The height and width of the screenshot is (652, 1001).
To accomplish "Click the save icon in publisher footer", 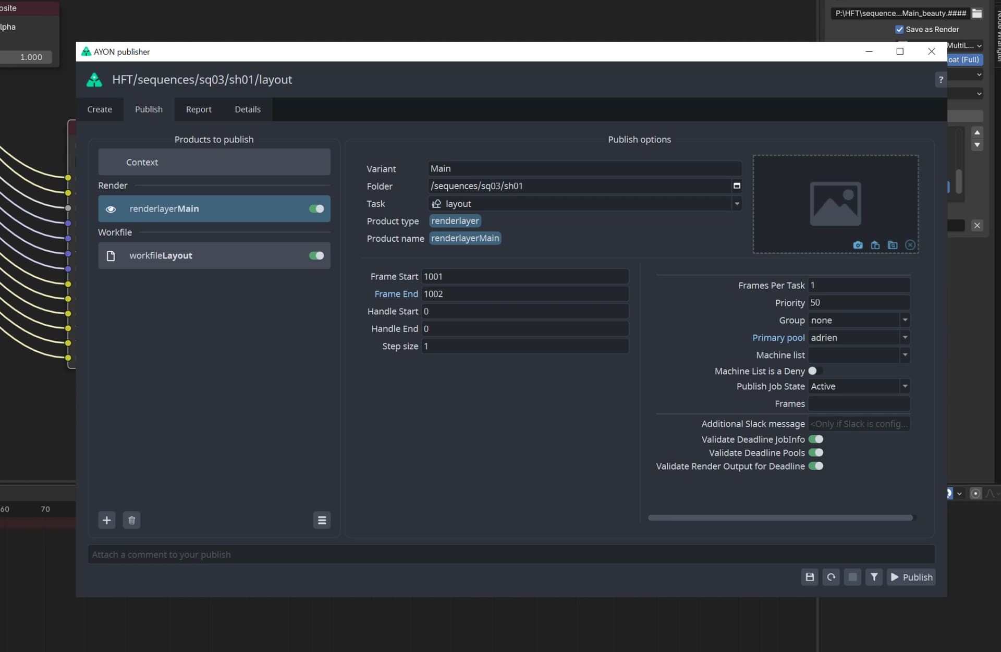I will click(x=810, y=577).
